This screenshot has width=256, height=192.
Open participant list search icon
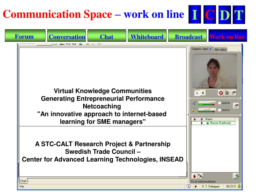[x=236, y=176]
